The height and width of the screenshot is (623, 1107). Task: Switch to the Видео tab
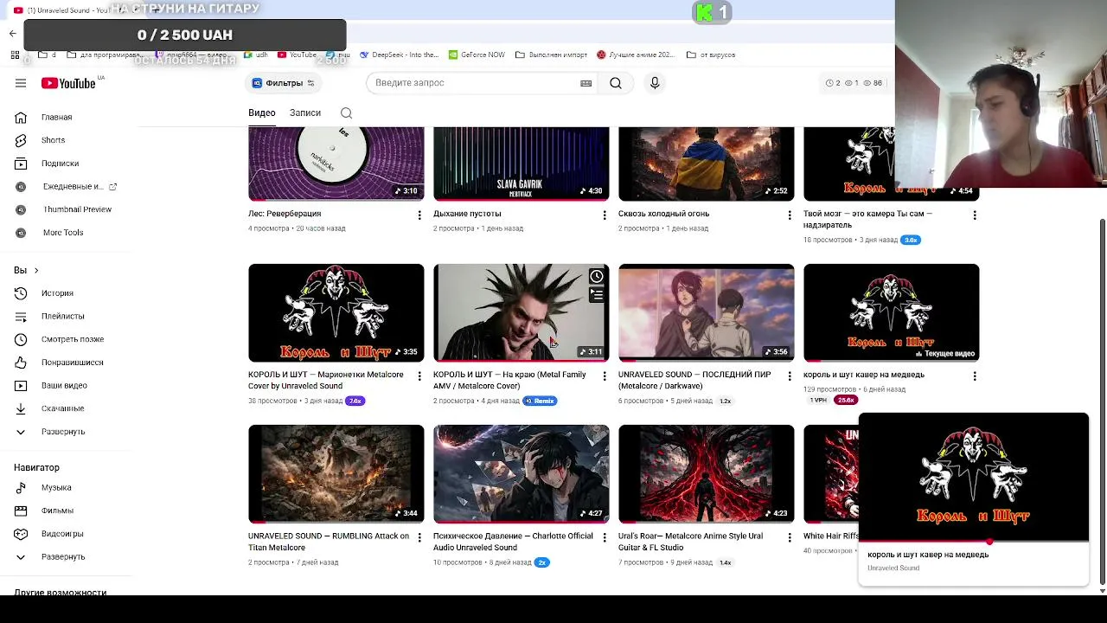click(x=262, y=113)
